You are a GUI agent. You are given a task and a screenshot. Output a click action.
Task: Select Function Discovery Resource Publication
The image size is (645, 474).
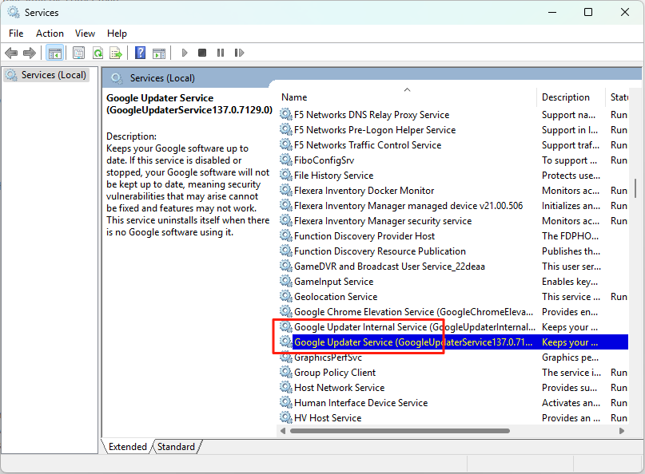380,252
